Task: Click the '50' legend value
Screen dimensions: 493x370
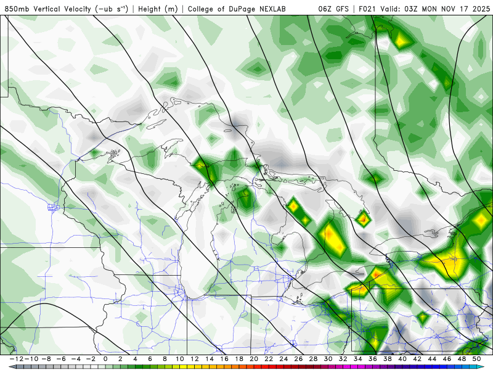Action: pyautogui.click(x=477, y=359)
